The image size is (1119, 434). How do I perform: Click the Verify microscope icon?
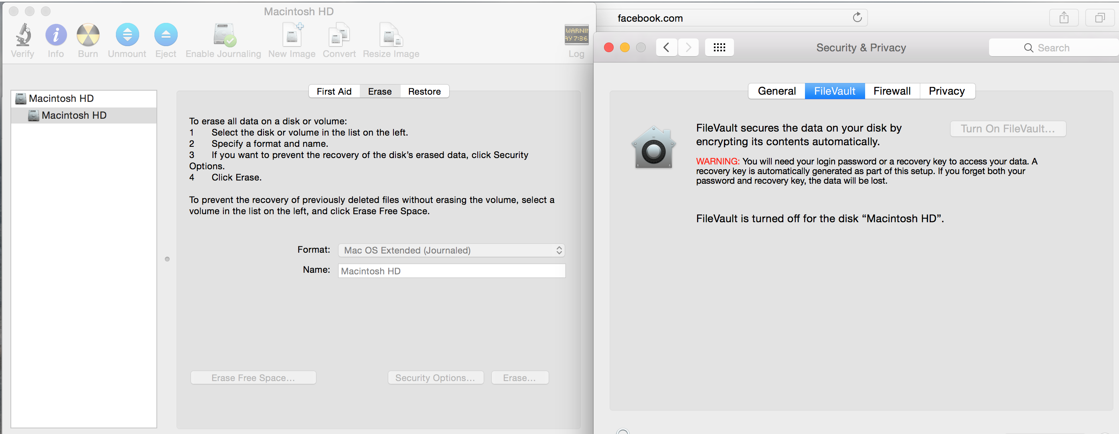tap(23, 35)
